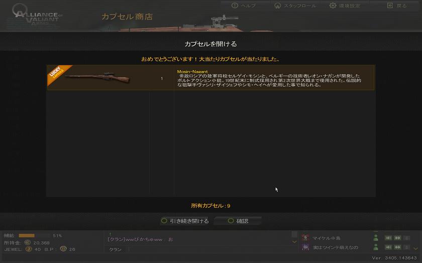The width and height of the screenshot is (422, 263).
Task: Toggle first speaker button for マイケル中島
Action: (388, 238)
